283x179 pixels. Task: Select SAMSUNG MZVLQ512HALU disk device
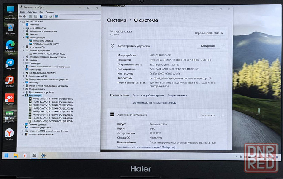click(49, 54)
